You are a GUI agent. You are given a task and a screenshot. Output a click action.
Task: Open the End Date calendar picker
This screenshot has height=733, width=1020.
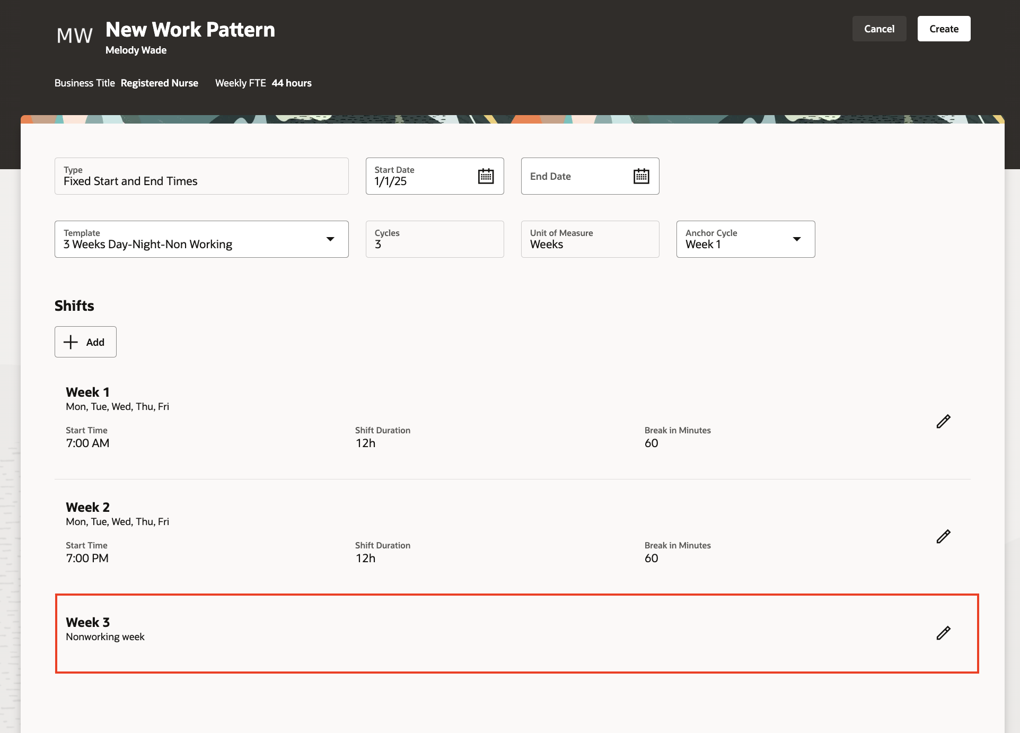[641, 176]
